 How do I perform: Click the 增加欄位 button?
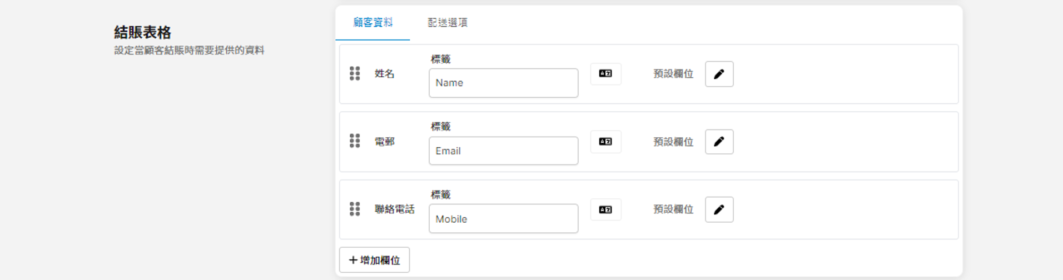(x=374, y=260)
